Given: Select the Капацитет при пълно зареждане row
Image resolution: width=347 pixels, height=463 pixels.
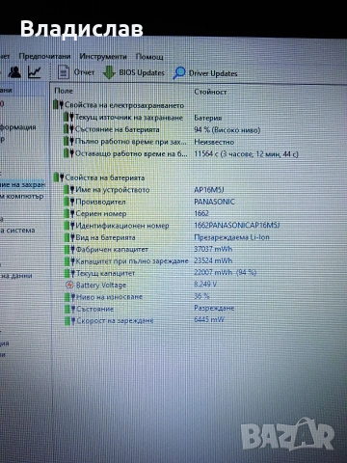Looking at the screenshot, I should [148, 260].
